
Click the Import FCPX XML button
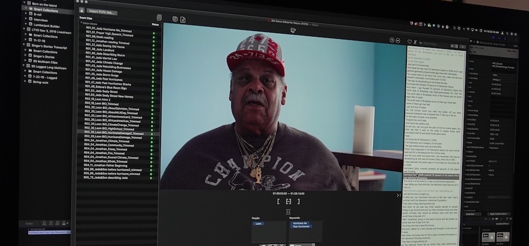(102, 12)
